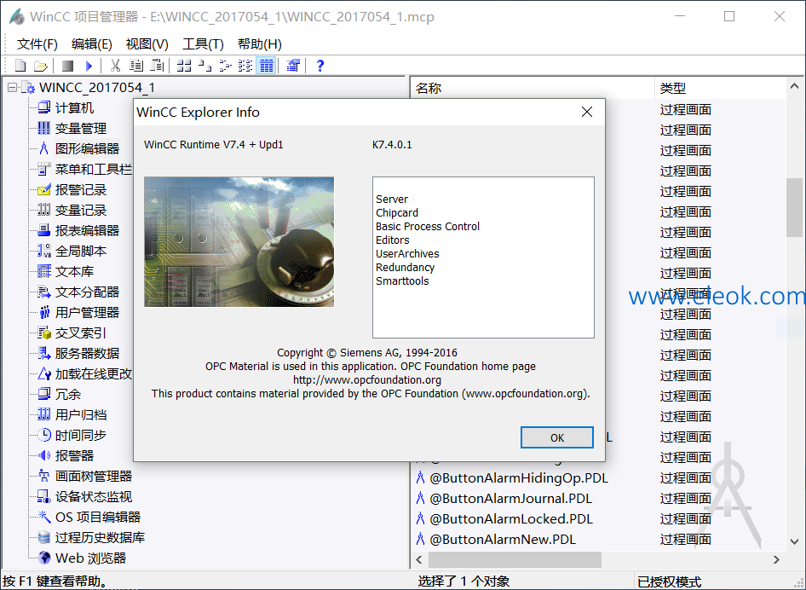Select 文本分配器 tree item
This screenshot has width=806, height=590.
tap(87, 292)
